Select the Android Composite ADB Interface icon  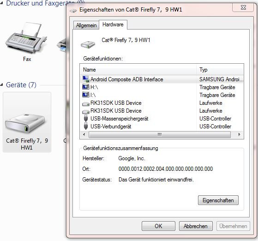[x=86, y=79]
